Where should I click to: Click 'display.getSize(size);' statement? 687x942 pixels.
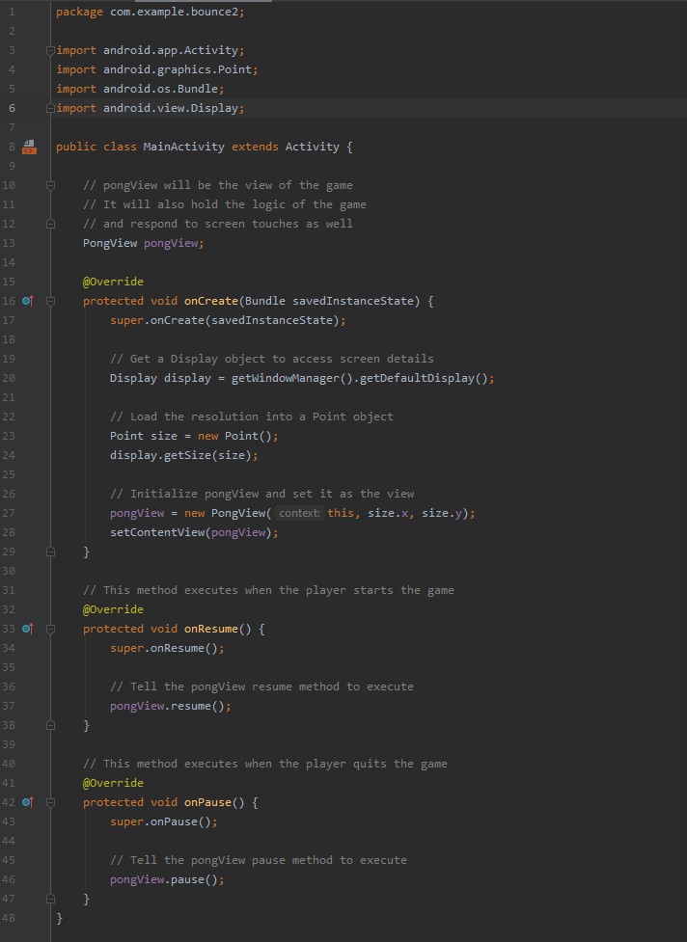(x=184, y=455)
